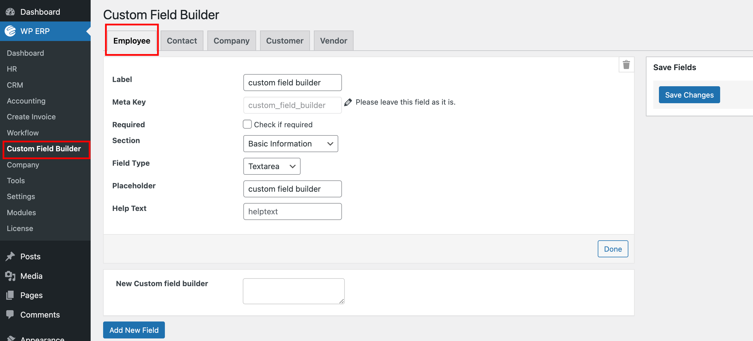Viewport: 753px width, 341px height.
Task: Focus the Help Text input field
Action: 292,211
